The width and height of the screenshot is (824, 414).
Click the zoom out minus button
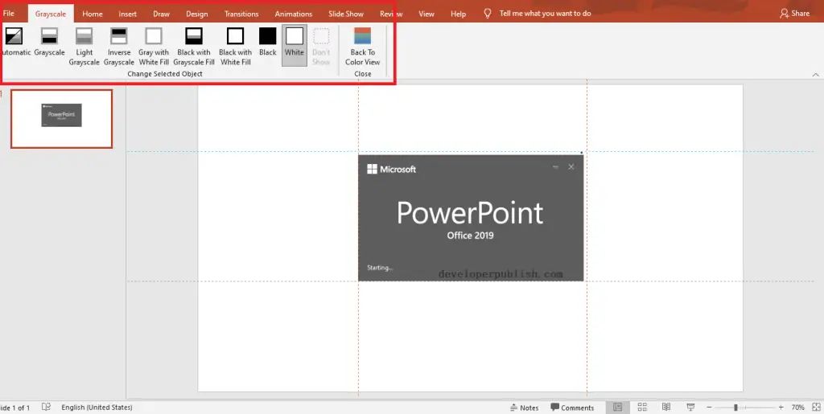(x=709, y=408)
